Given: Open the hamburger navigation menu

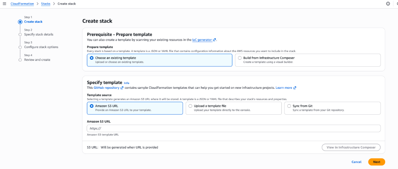Looking at the screenshot, I should [x=4, y=3].
